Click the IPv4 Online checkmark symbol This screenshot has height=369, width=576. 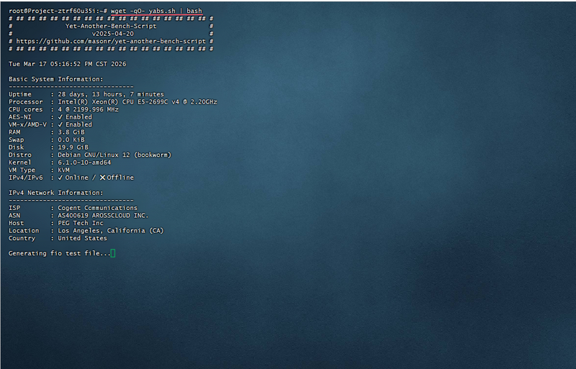click(x=60, y=178)
